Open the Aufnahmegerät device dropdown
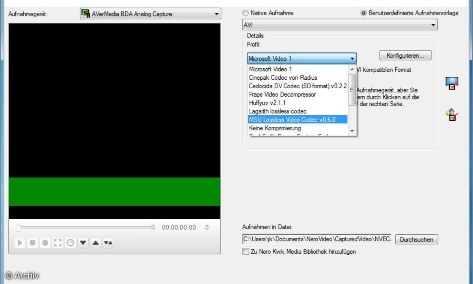Viewport: 473px width, 284px height. tap(150, 14)
